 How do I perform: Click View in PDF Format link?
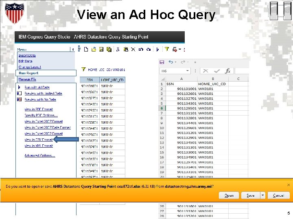click(x=39, y=109)
